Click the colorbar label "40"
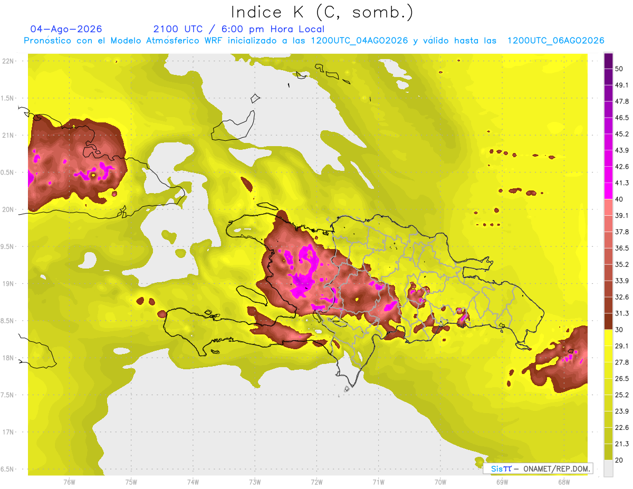 pos(619,199)
